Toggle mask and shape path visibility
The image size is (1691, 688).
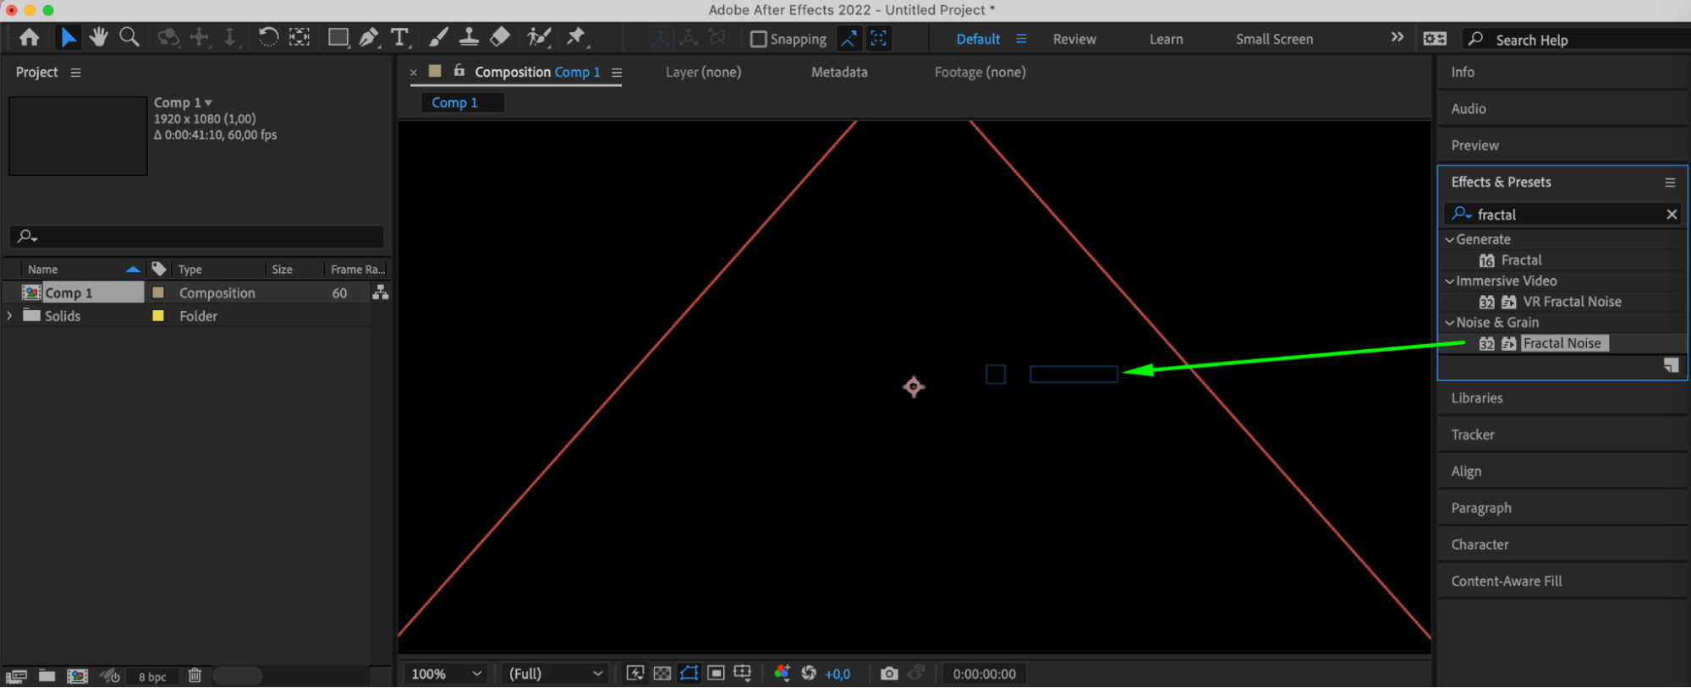coord(689,673)
